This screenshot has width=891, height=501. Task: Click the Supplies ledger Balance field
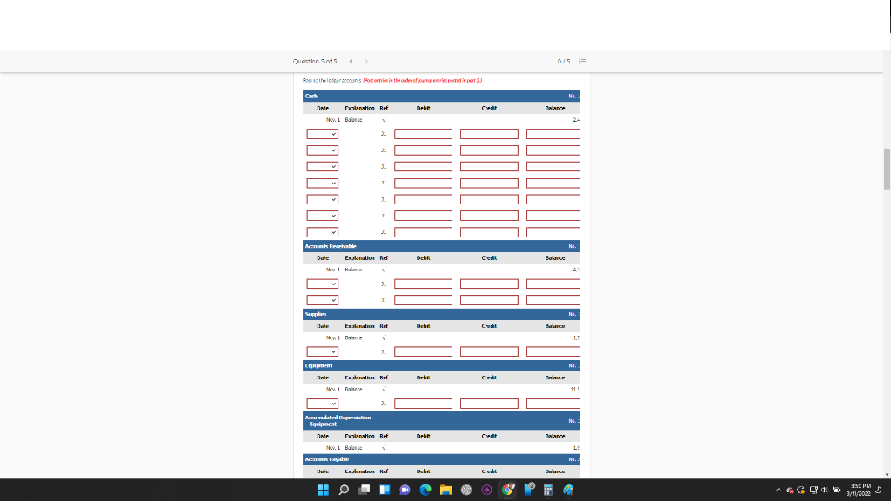point(553,351)
